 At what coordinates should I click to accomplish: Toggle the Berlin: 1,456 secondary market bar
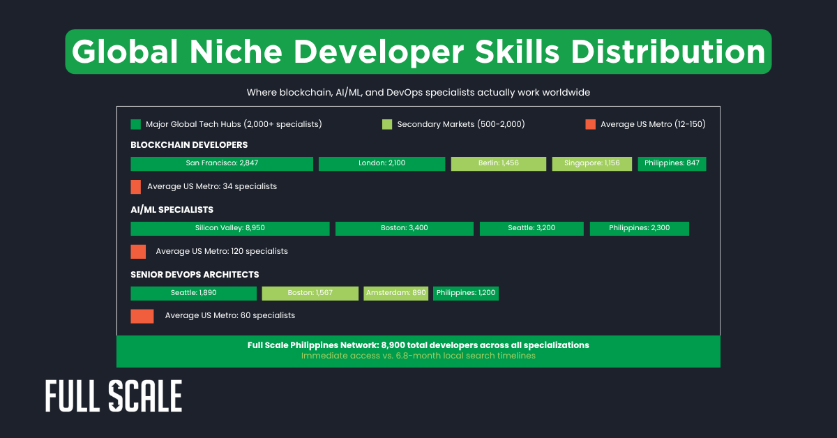(498, 163)
